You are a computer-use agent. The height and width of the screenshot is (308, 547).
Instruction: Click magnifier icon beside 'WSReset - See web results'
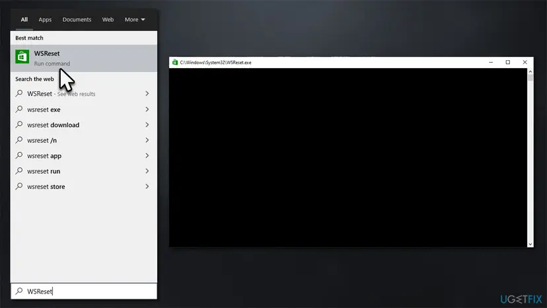[x=19, y=93]
